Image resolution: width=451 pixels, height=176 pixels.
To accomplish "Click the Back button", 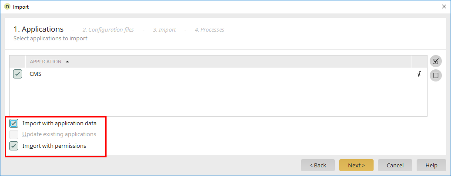I will pyautogui.click(x=318, y=165).
